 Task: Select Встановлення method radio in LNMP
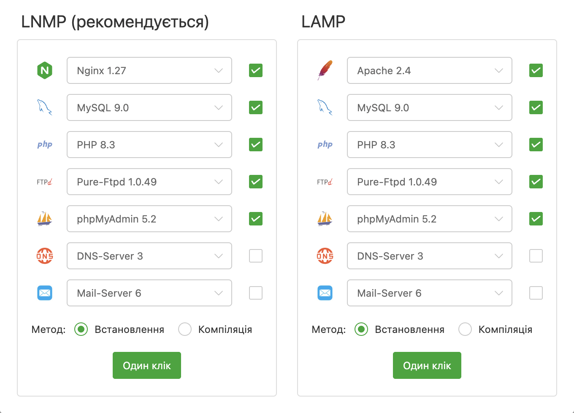[x=81, y=329]
